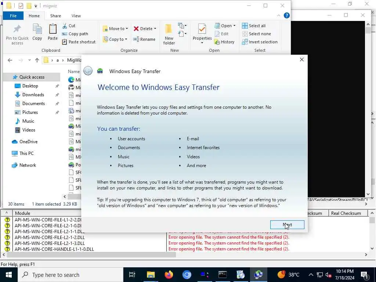376x282 pixels.
Task: Select API-MS-WIN-CORE-FILE-L2-1-2.DLL row
Action: point(50,238)
